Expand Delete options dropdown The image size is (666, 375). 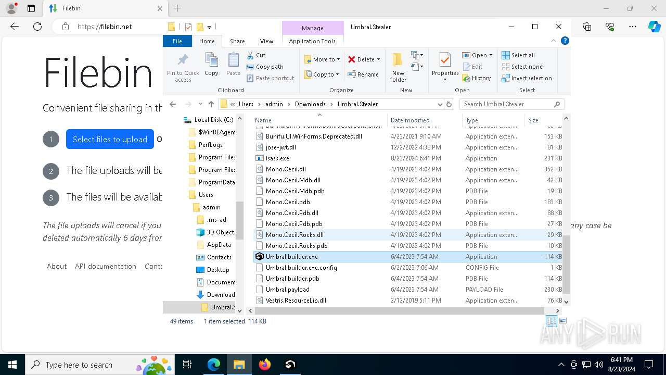pyautogui.click(x=378, y=59)
